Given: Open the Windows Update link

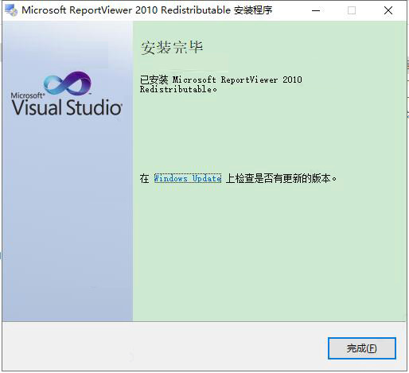Looking at the screenshot, I should (x=188, y=178).
